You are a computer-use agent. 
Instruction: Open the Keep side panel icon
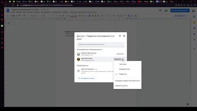(x=194, y=23)
